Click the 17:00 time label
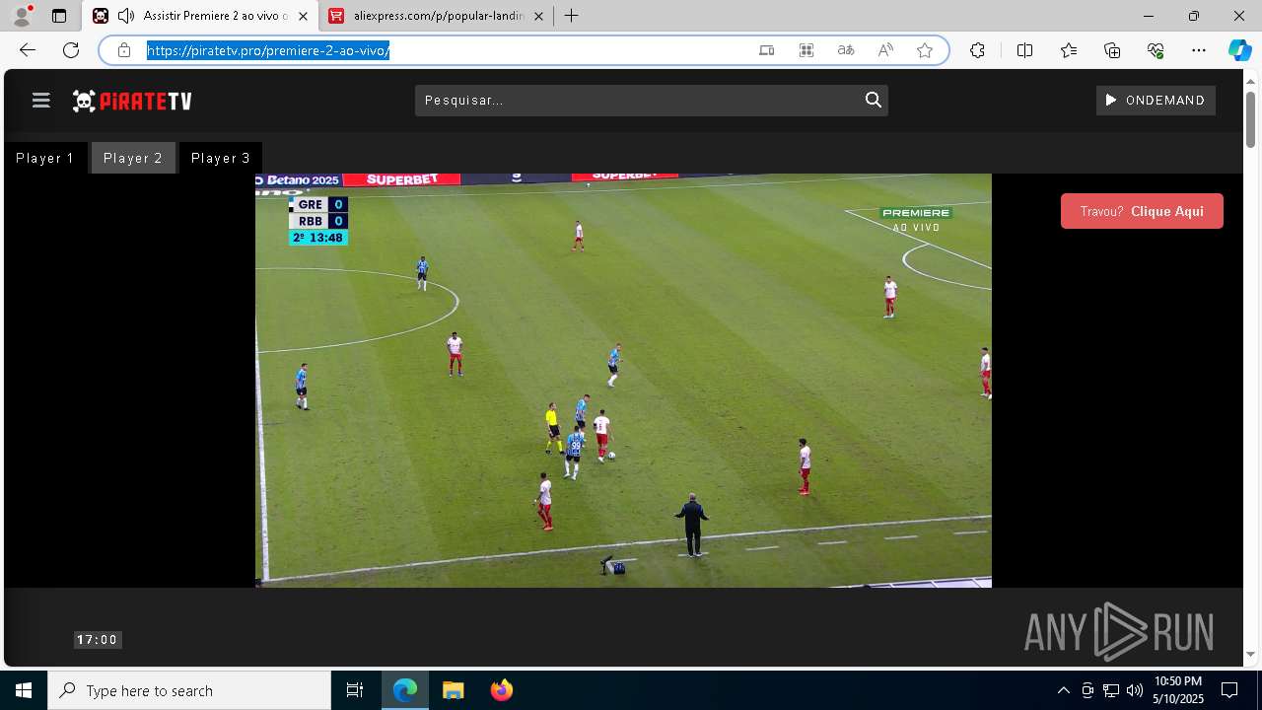Screen dimensions: 1262x710 click(x=97, y=640)
